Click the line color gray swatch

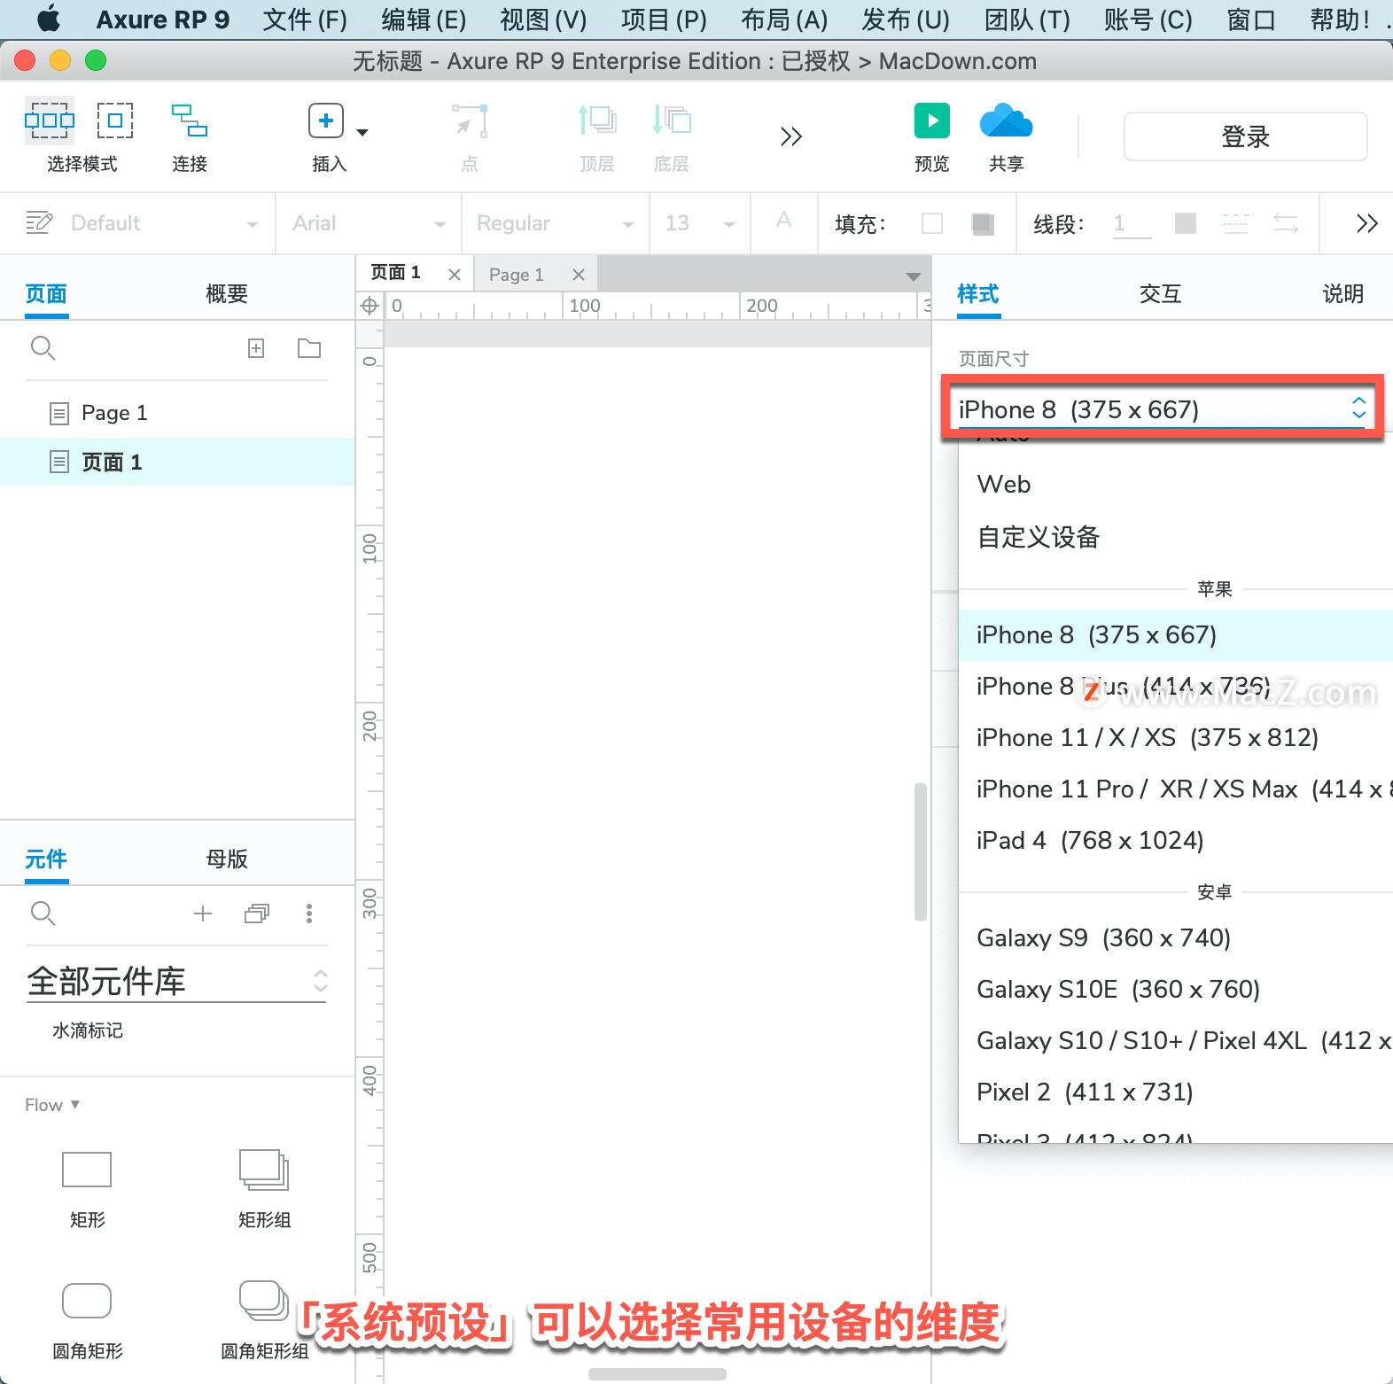click(x=1185, y=223)
